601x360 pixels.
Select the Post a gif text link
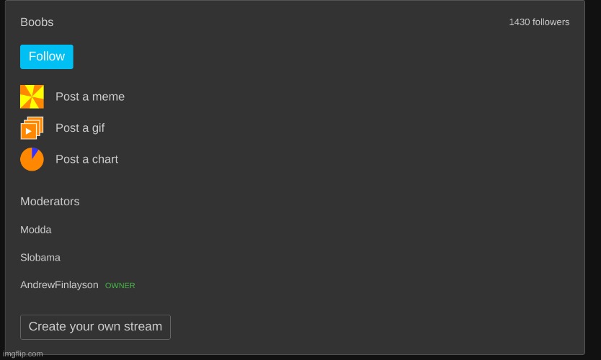click(80, 128)
